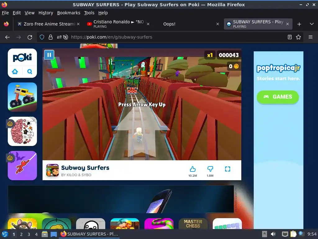Go forward to the next page
The image size is (318, 239).
pyautogui.click(x=19, y=37)
